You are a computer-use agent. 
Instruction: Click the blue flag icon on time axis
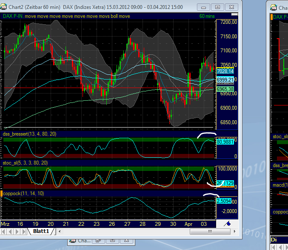228,224
